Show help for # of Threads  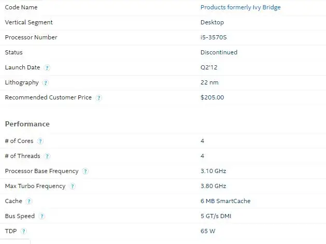47,156
